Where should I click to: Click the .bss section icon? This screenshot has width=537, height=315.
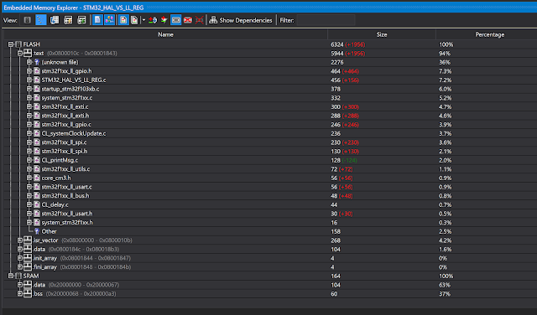(28, 293)
